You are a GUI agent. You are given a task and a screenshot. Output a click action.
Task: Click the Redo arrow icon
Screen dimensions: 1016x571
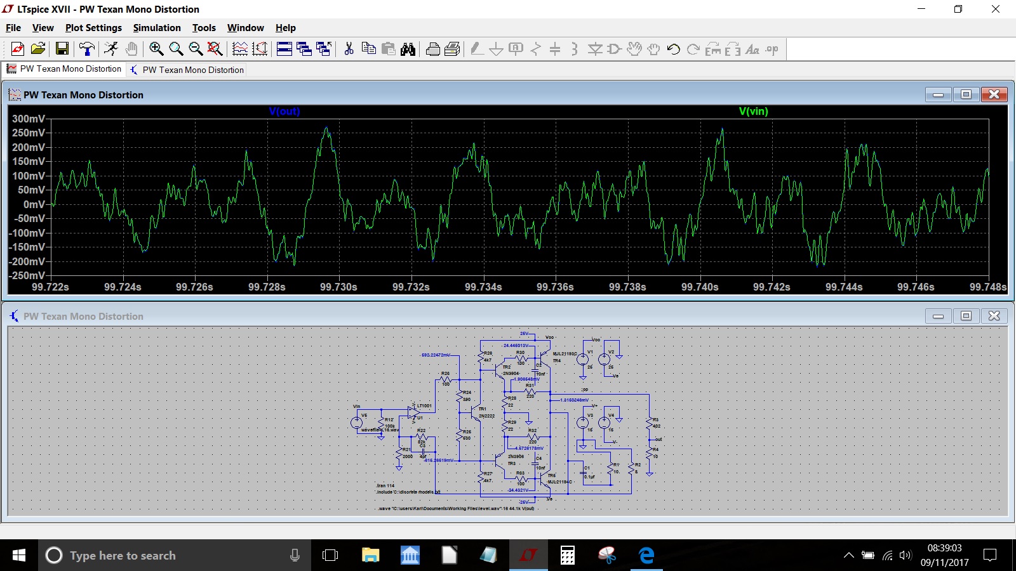tap(693, 49)
